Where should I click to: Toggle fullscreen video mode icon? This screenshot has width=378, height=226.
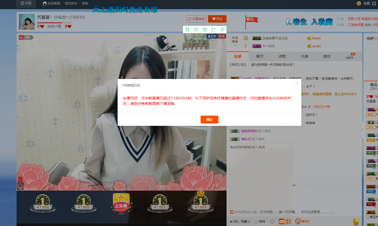(x=196, y=29)
